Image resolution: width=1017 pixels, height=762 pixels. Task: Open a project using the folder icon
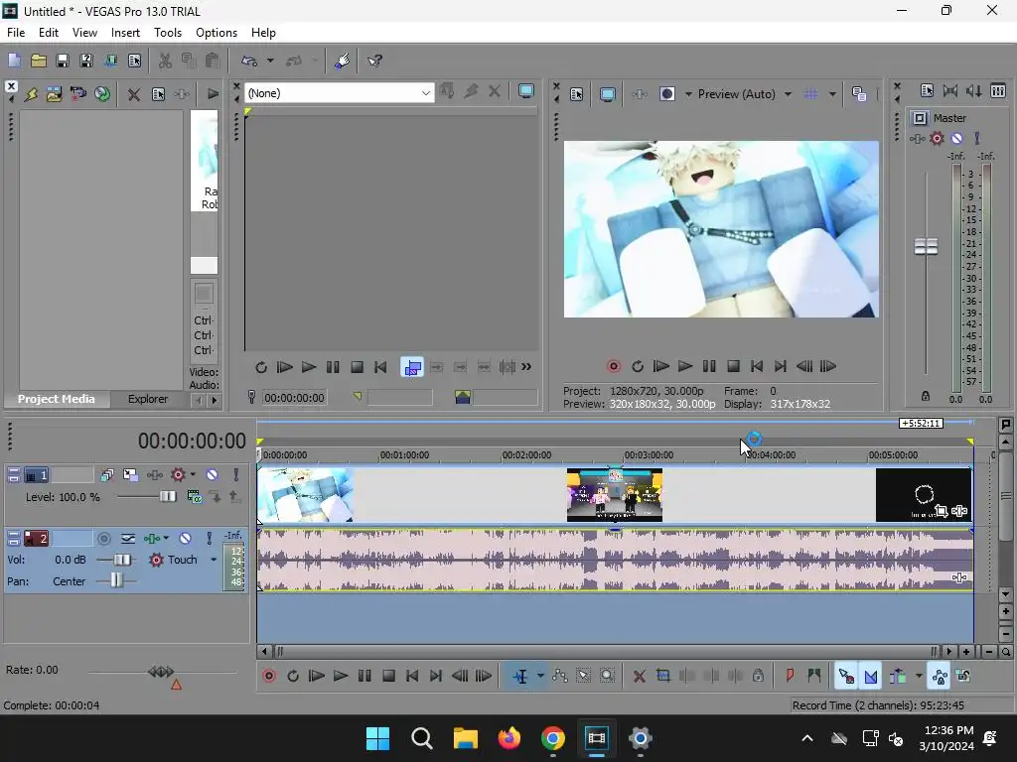click(x=39, y=61)
